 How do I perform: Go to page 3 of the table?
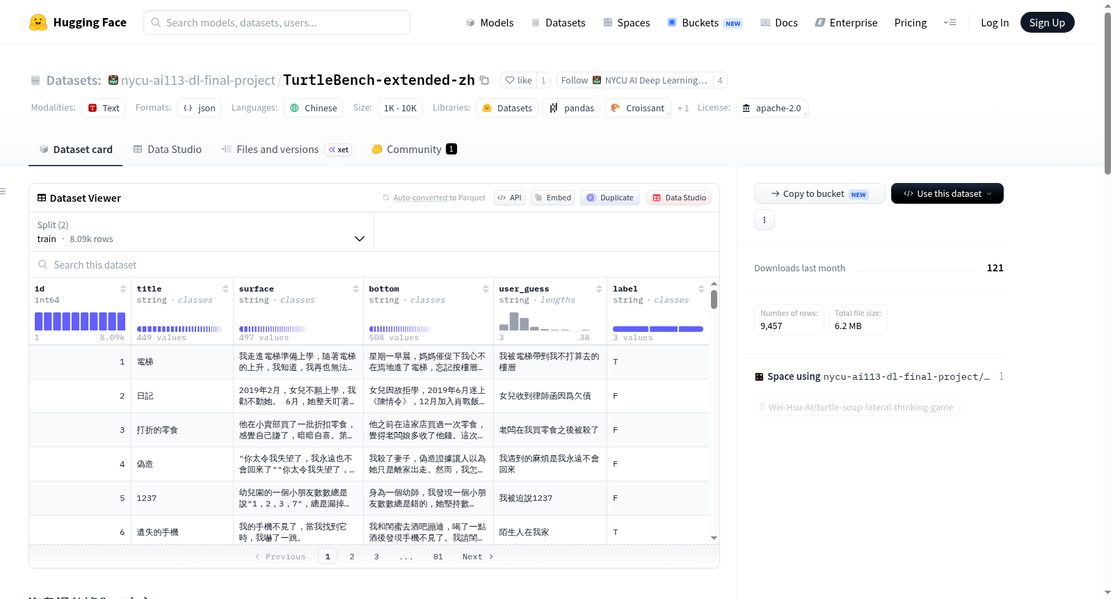coord(376,557)
